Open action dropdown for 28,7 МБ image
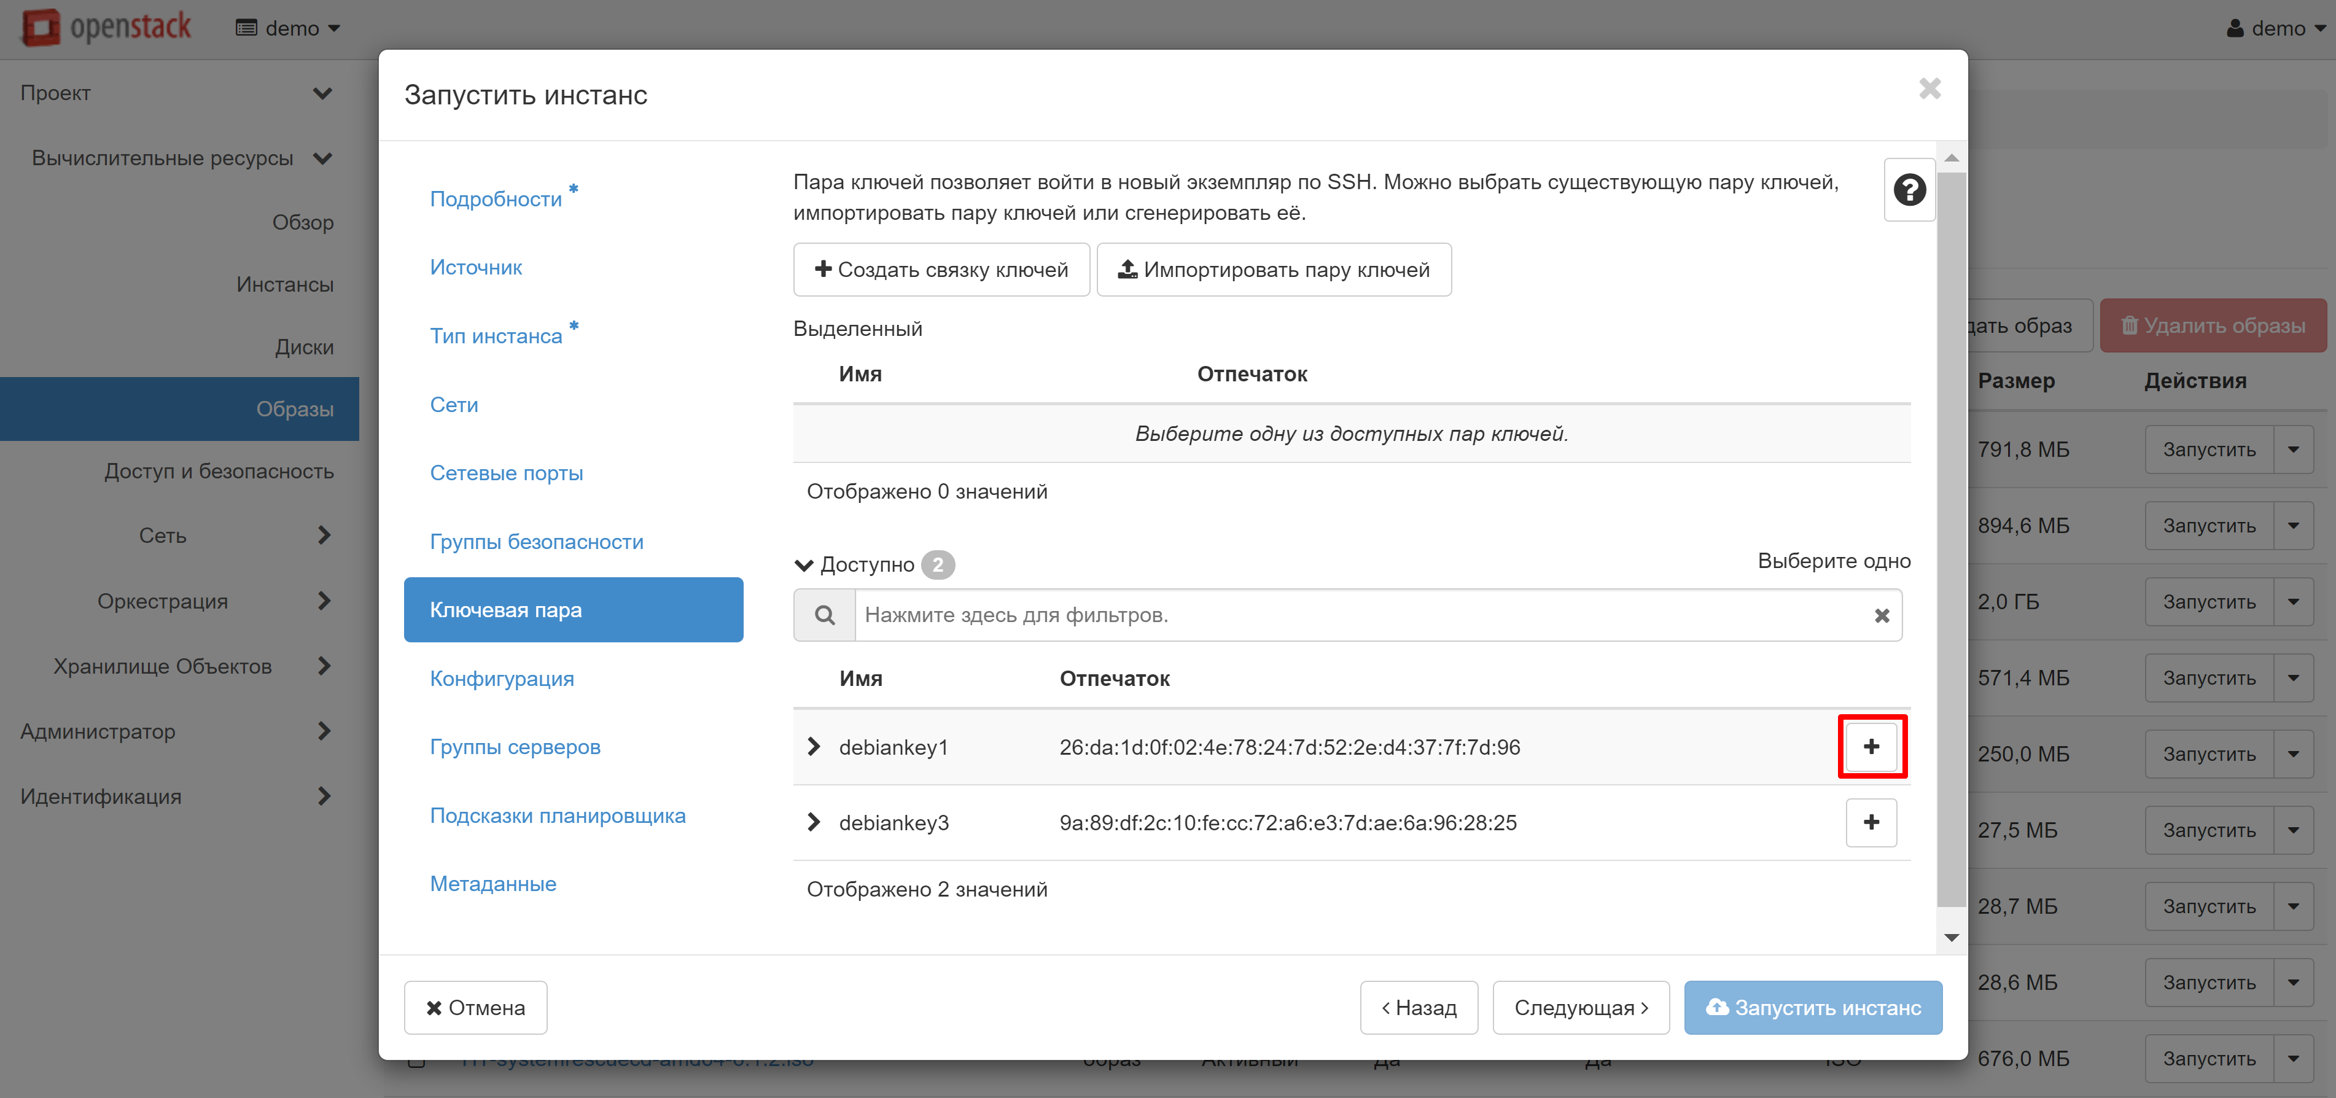Viewport: 2336px width, 1098px height. pyautogui.click(x=2292, y=906)
